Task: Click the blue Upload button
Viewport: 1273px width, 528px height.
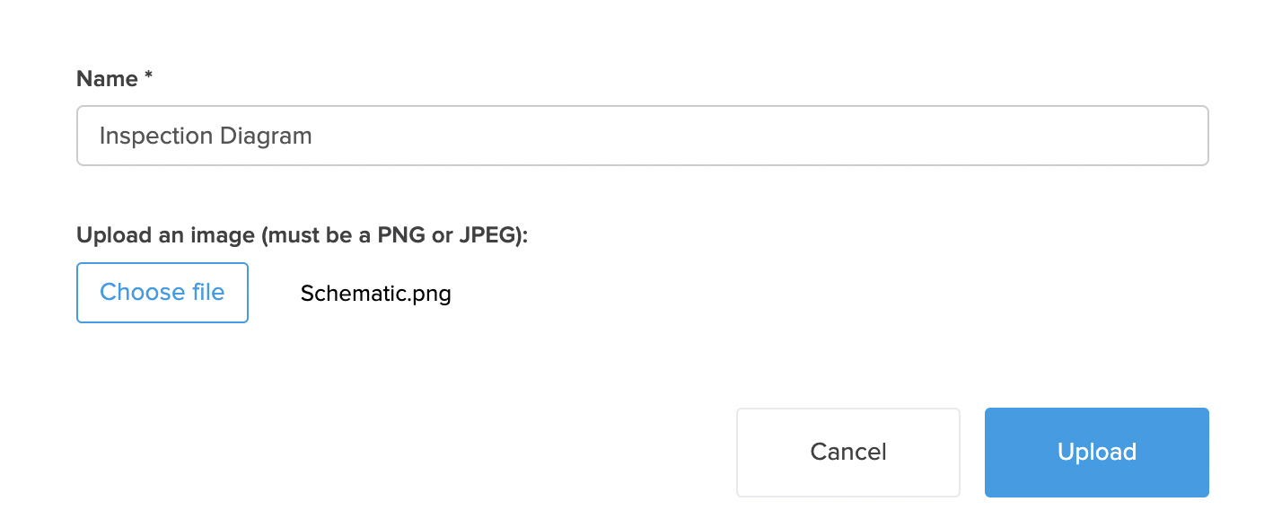Action: (x=1096, y=452)
